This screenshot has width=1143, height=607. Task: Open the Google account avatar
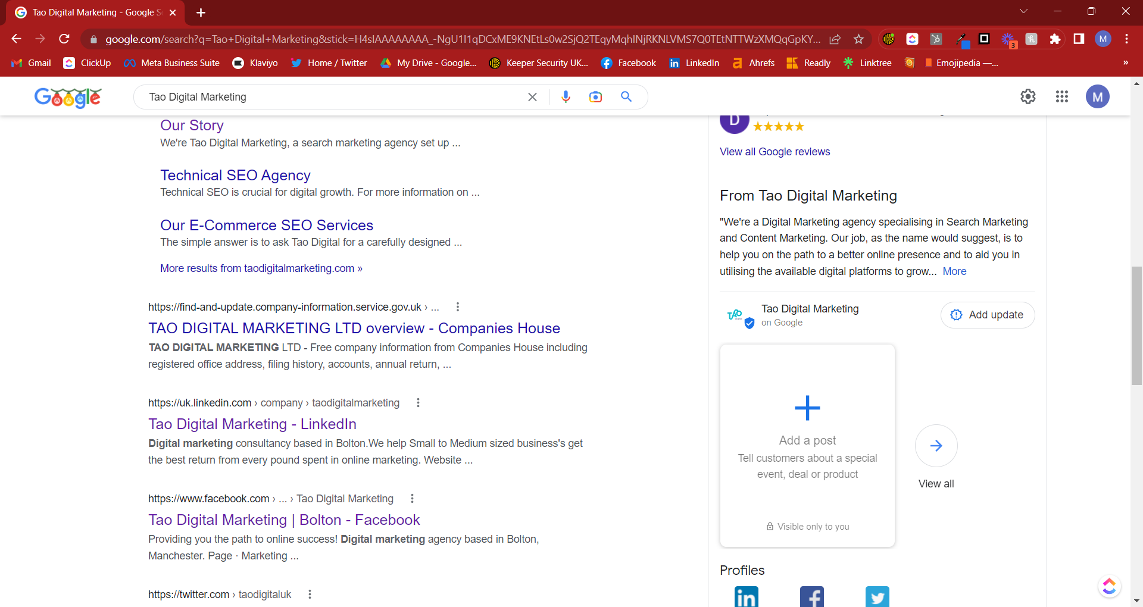[1098, 96]
